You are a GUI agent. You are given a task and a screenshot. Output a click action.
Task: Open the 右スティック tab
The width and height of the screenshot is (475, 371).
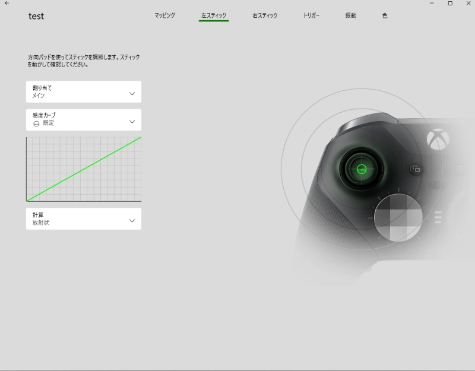(x=265, y=16)
